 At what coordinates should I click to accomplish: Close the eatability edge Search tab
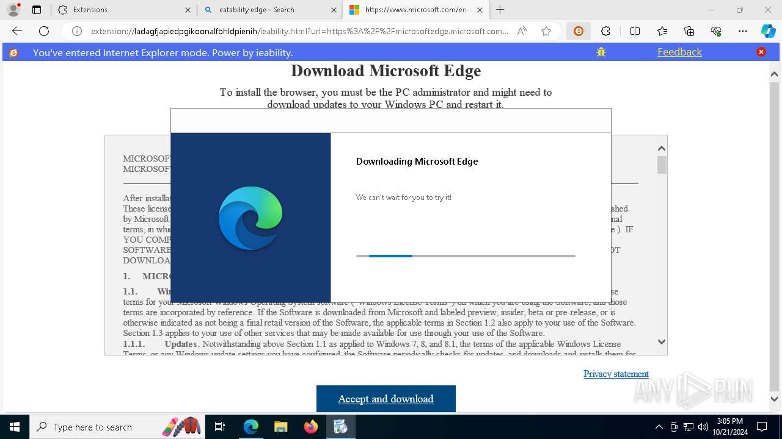(x=334, y=10)
